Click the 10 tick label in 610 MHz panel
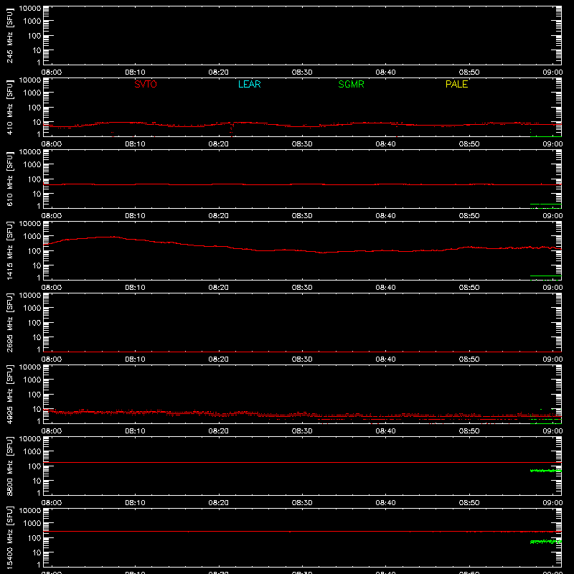This screenshot has width=574, height=574. pyautogui.click(x=37, y=194)
